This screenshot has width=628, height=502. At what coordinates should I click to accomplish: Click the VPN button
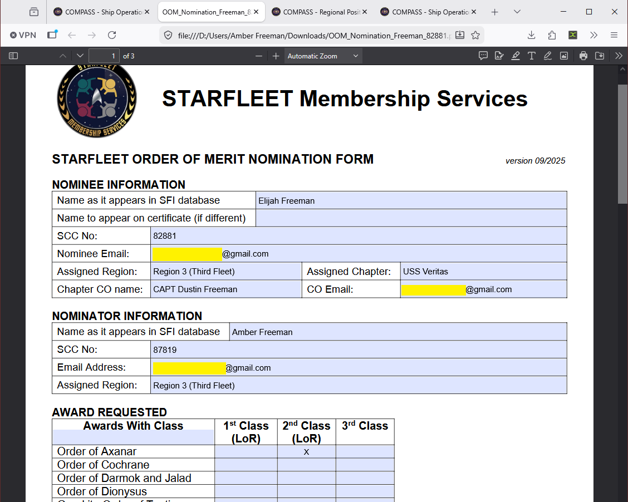tap(23, 35)
